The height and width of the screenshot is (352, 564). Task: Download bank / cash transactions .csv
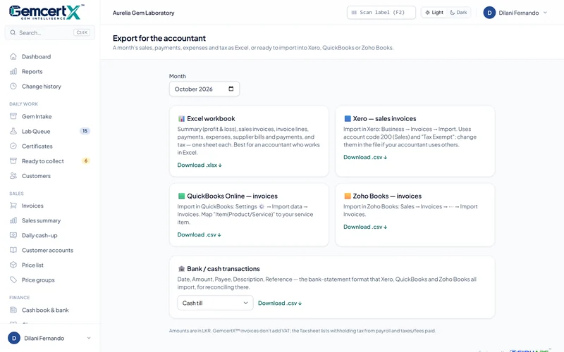pyautogui.click(x=280, y=303)
